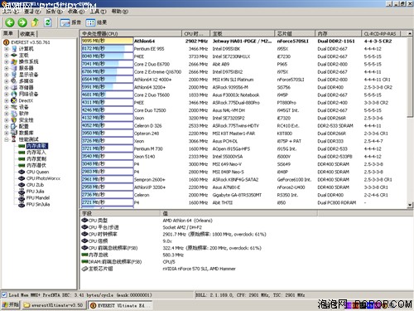Click the 字段 field column header
Viewport: 414px width, 311px height.
coord(120,213)
